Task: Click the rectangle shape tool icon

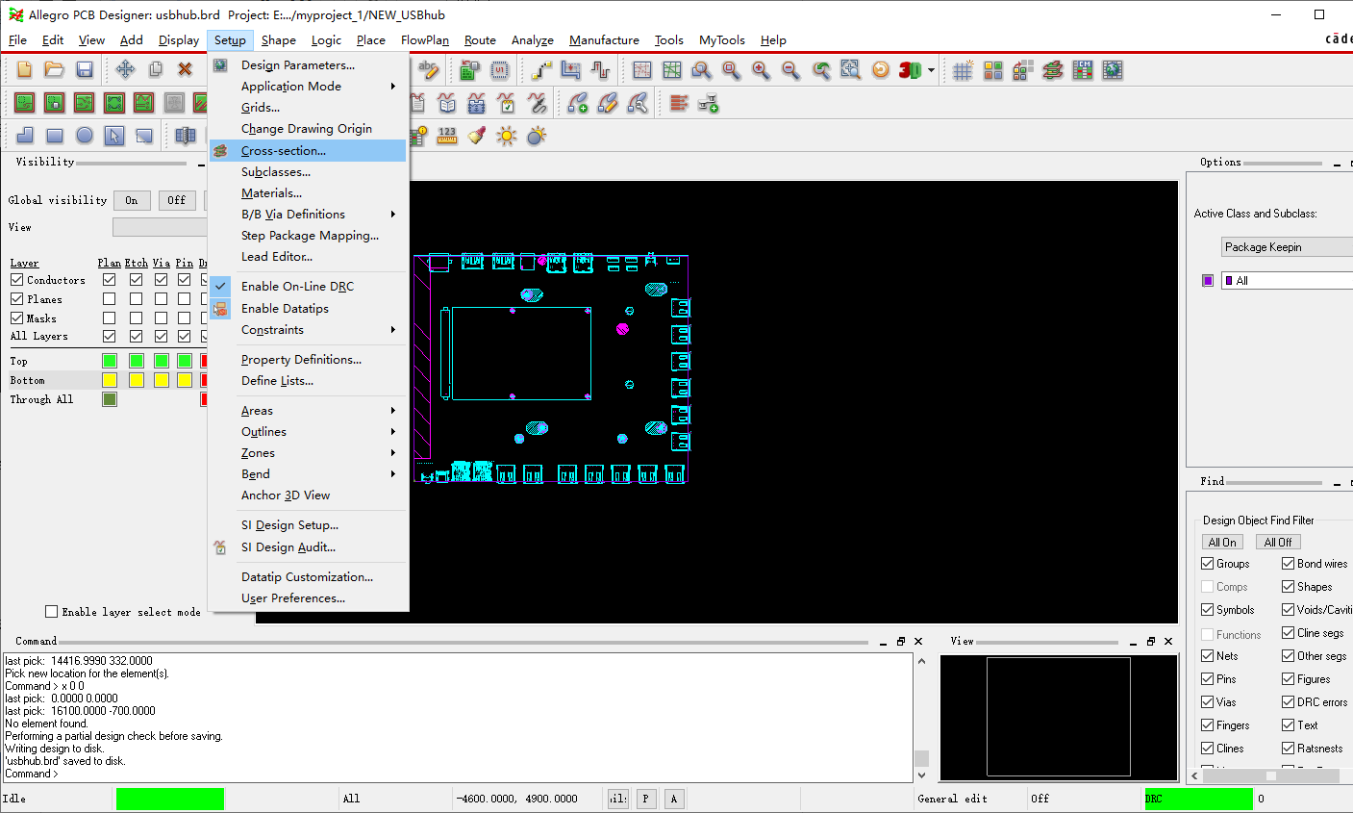Action: (x=55, y=136)
